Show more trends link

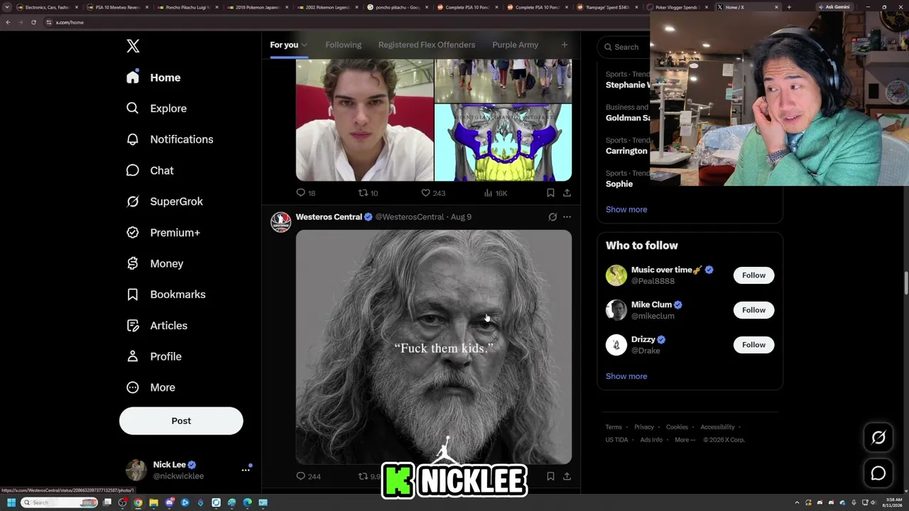point(626,209)
